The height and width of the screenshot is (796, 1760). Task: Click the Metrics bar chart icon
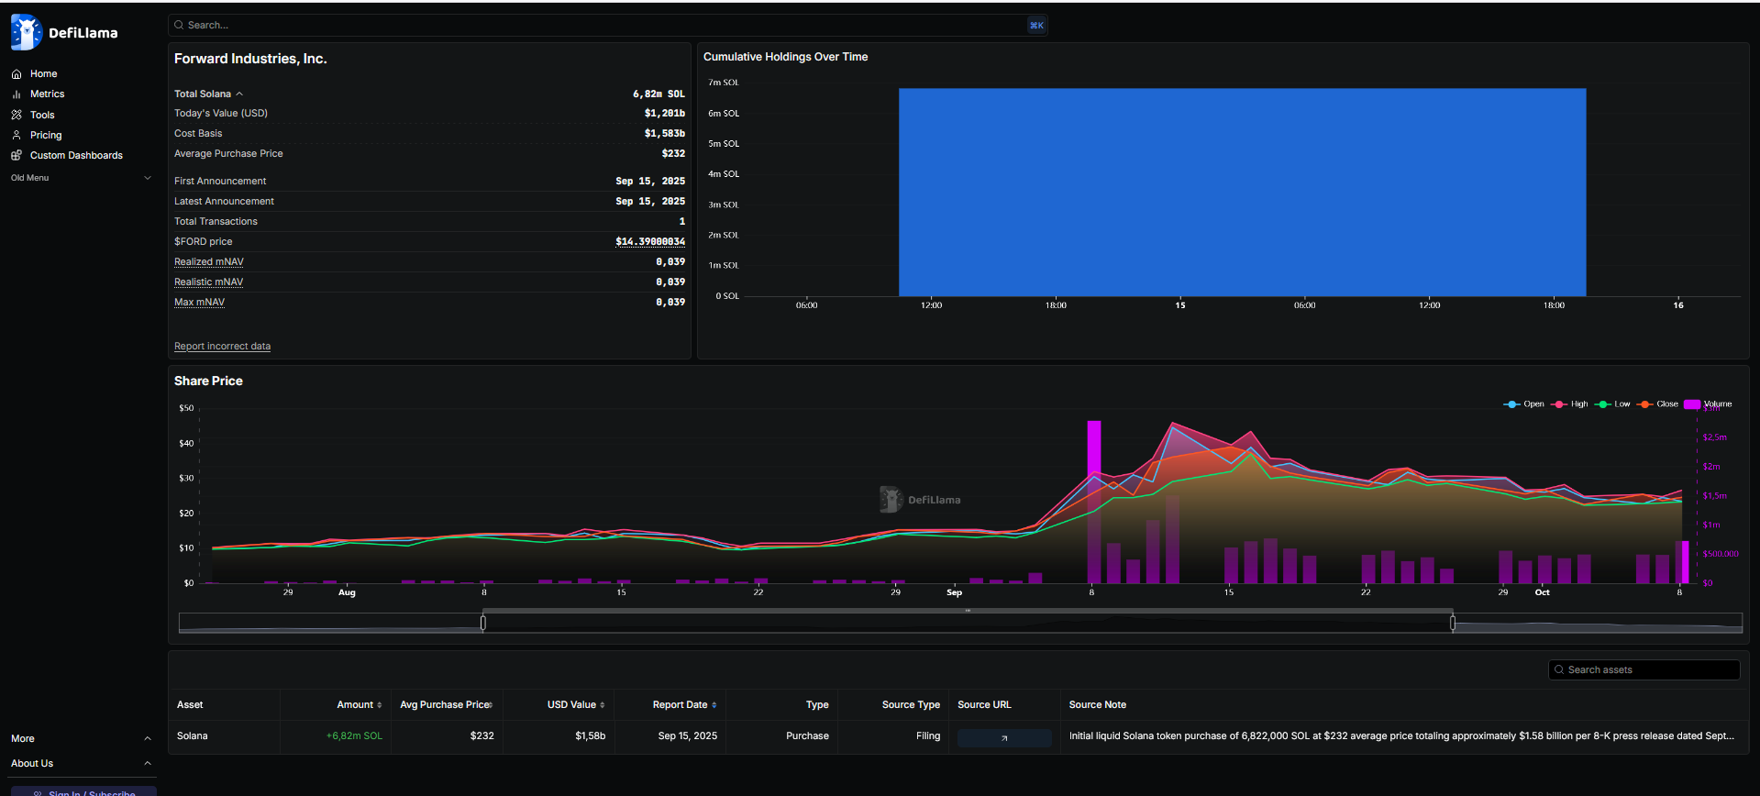tap(17, 94)
